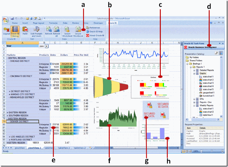228x167 pixels.
Task: Open the pivotView sheet tab
Action: [20, 148]
